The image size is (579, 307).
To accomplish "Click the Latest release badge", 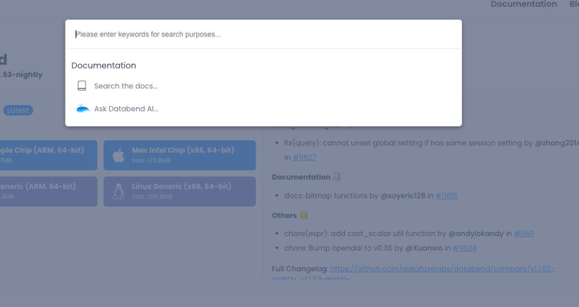I will coord(18,110).
